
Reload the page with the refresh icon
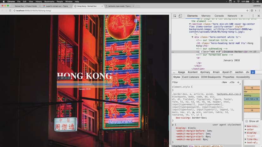point(10,10)
